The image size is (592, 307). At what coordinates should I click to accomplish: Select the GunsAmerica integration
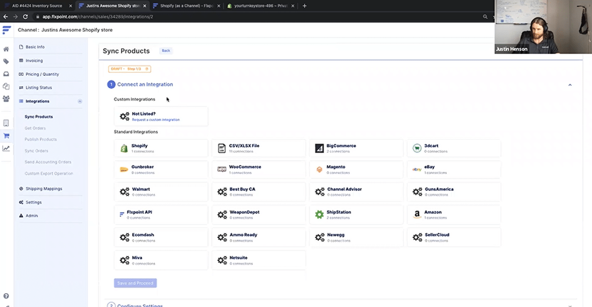pyautogui.click(x=454, y=192)
